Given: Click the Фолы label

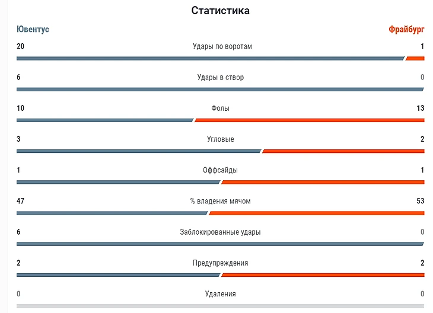Looking at the screenshot, I should point(221,108).
